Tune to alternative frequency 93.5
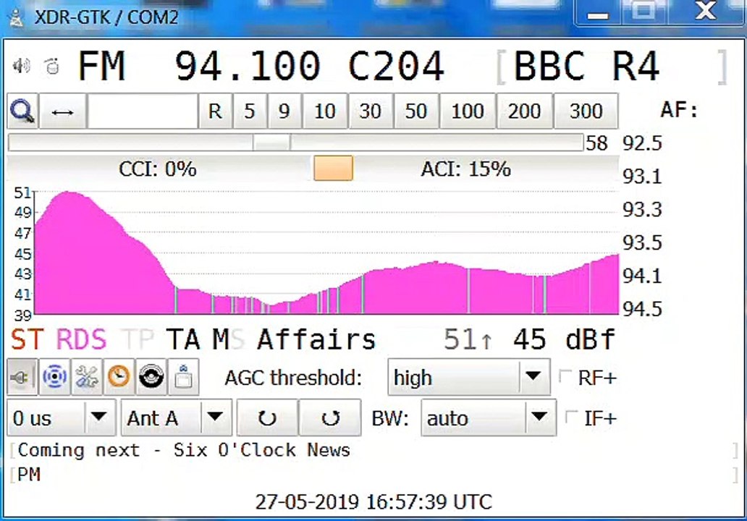The height and width of the screenshot is (521, 747). pos(642,243)
